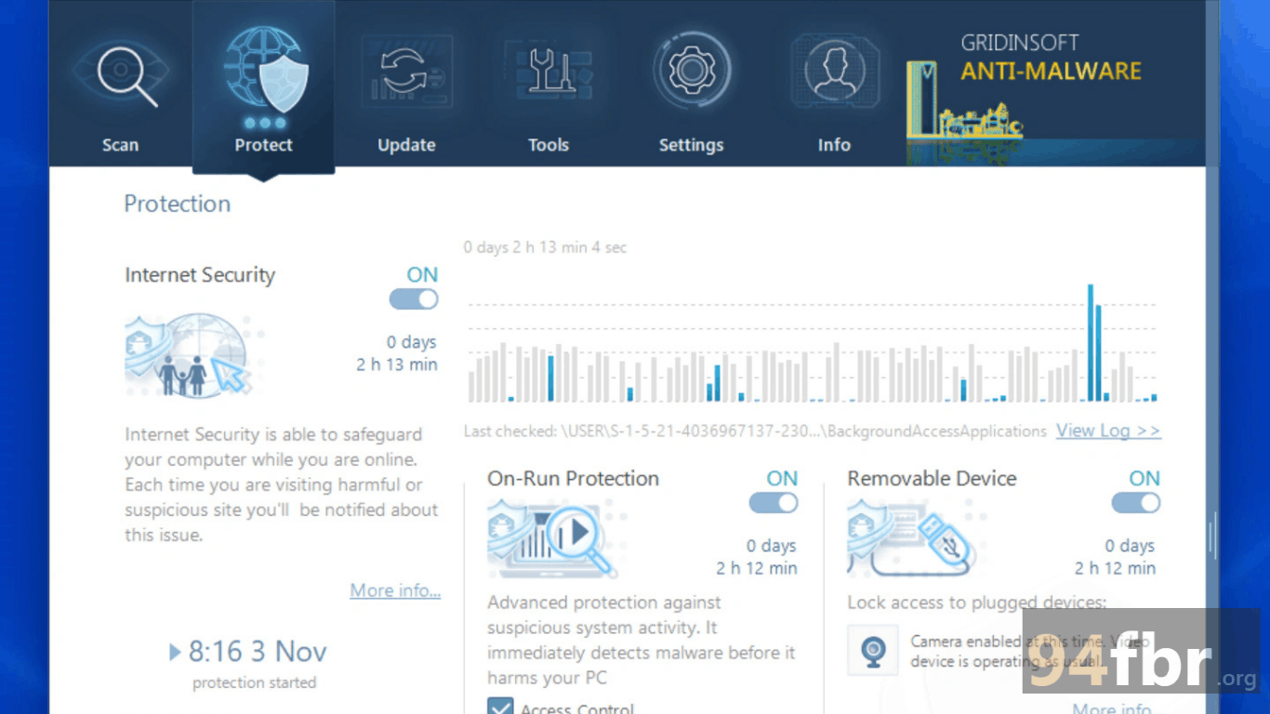Image resolution: width=1270 pixels, height=714 pixels.
Task: Click the '2 h 12 min' uptime under Removable Device
Action: click(x=1116, y=568)
